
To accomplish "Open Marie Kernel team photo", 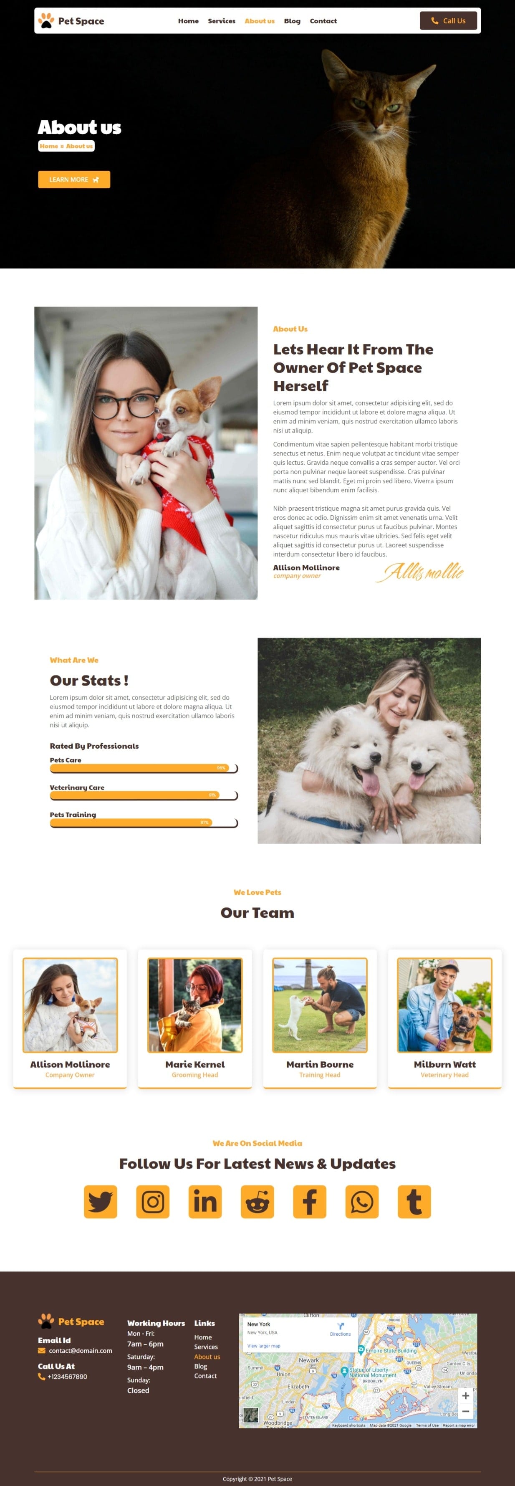I will coord(195,1005).
